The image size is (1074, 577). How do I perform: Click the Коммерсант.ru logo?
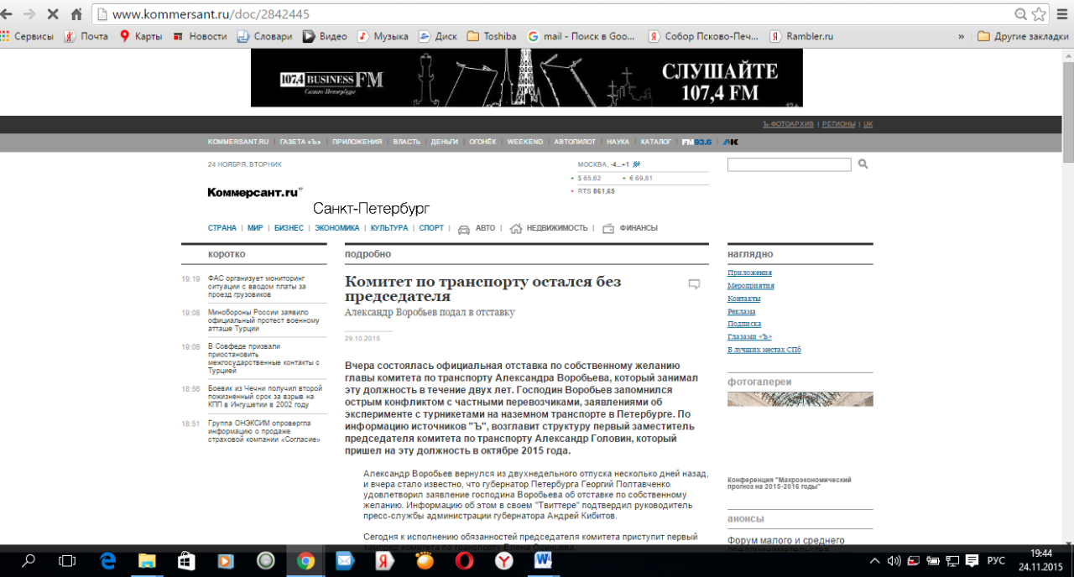[x=254, y=192]
